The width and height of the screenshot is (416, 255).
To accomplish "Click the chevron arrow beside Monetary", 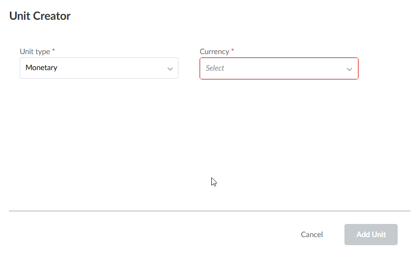I will (170, 69).
